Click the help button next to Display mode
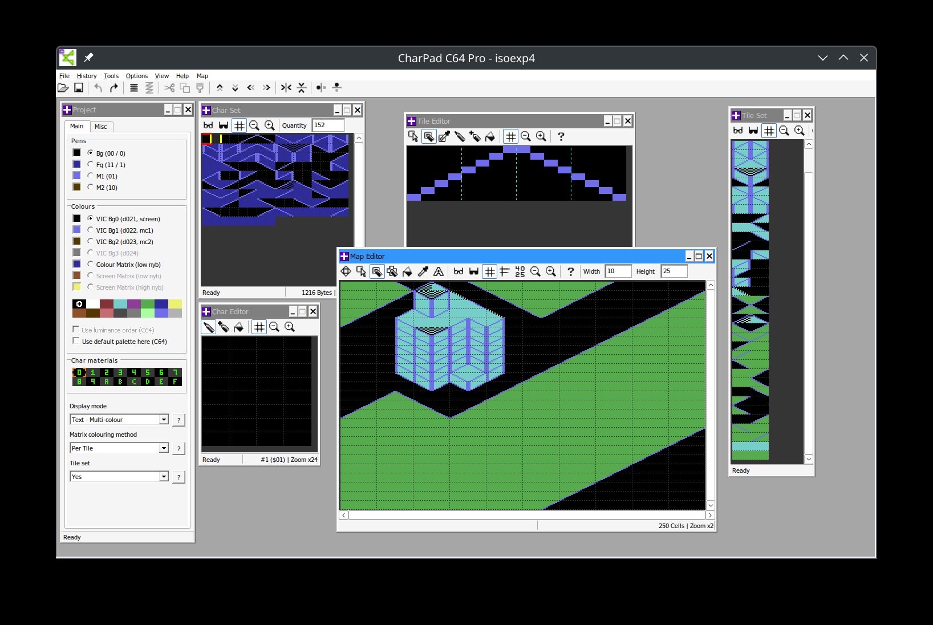The height and width of the screenshot is (625, 933). coord(179,420)
